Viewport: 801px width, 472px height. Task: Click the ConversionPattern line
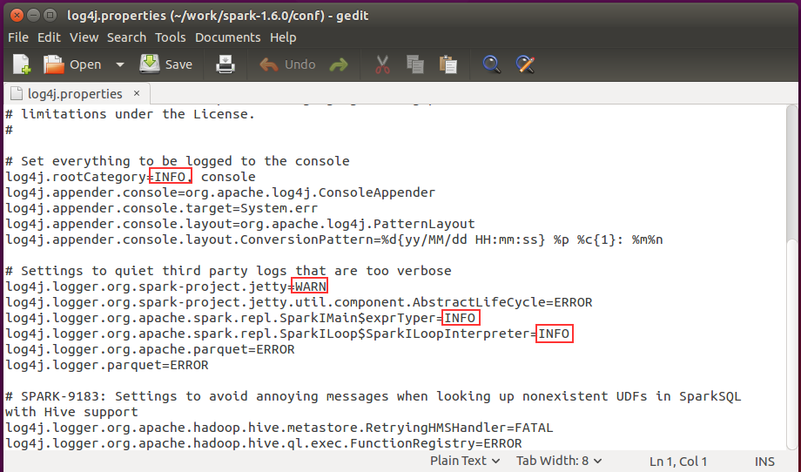(x=334, y=239)
